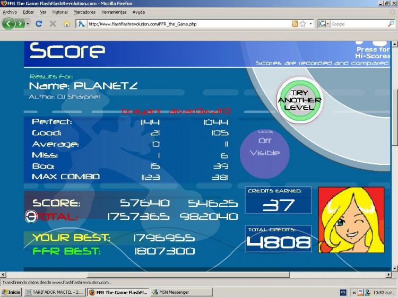
Task: Bookmark this page with the star icon
Action: 302,24
